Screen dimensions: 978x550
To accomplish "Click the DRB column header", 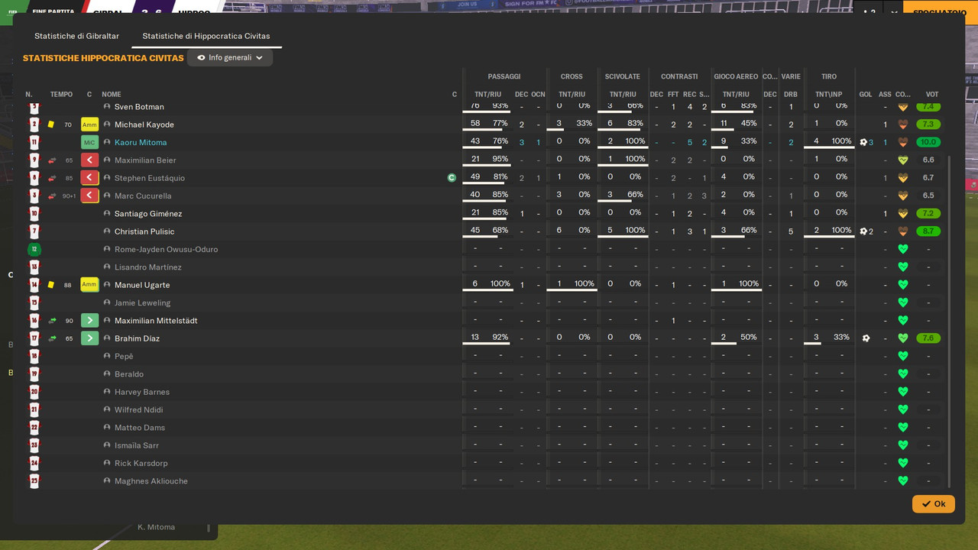I will click(x=791, y=95).
